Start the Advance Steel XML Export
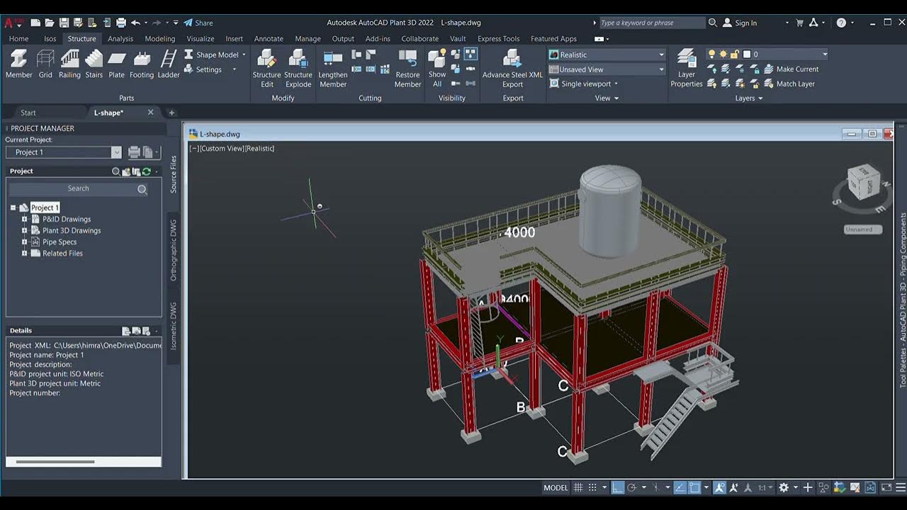The height and width of the screenshot is (510, 907). pyautogui.click(x=512, y=69)
